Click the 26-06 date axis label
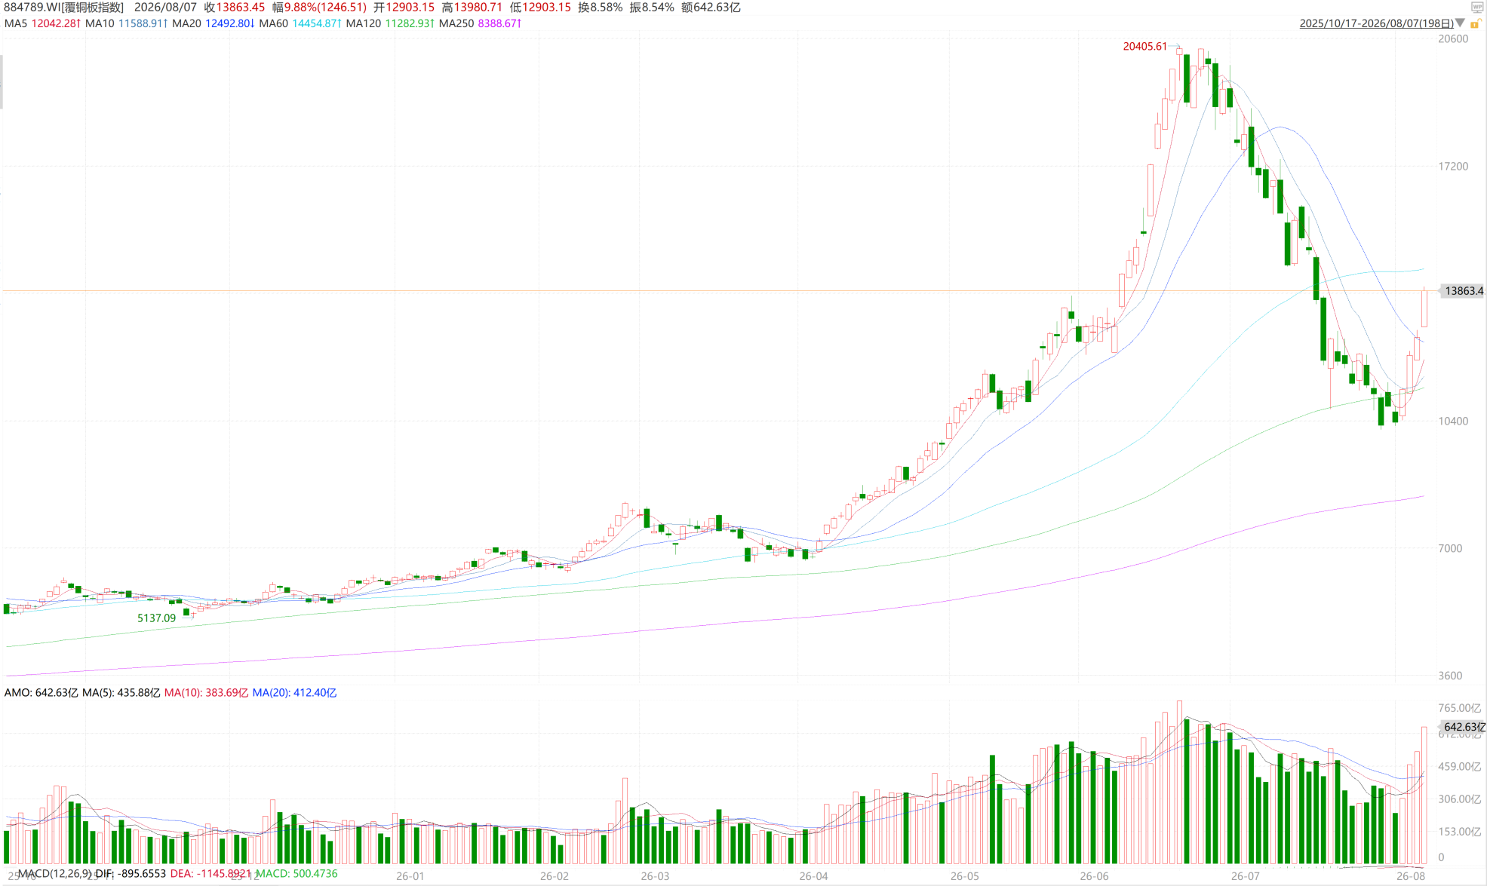Screen dimensions: 1487x886 tap(1094, 876)
